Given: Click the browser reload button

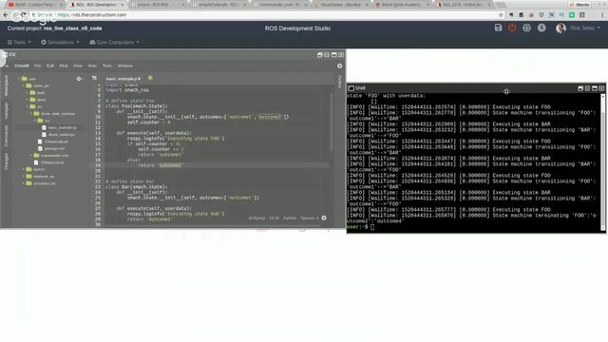Looking at the screenshot, I should pyautogui.click(x=24, y=15).
